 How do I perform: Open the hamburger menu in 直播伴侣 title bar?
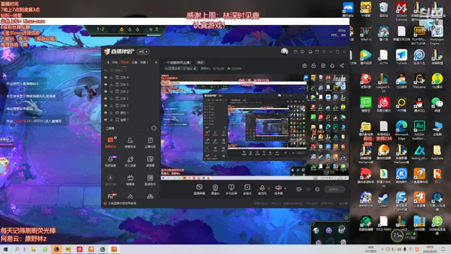324,52
